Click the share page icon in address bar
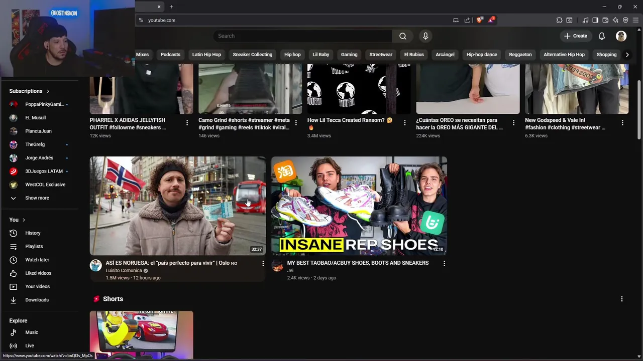This screenshot has height=361, width=643. click(x=467, y=20)
